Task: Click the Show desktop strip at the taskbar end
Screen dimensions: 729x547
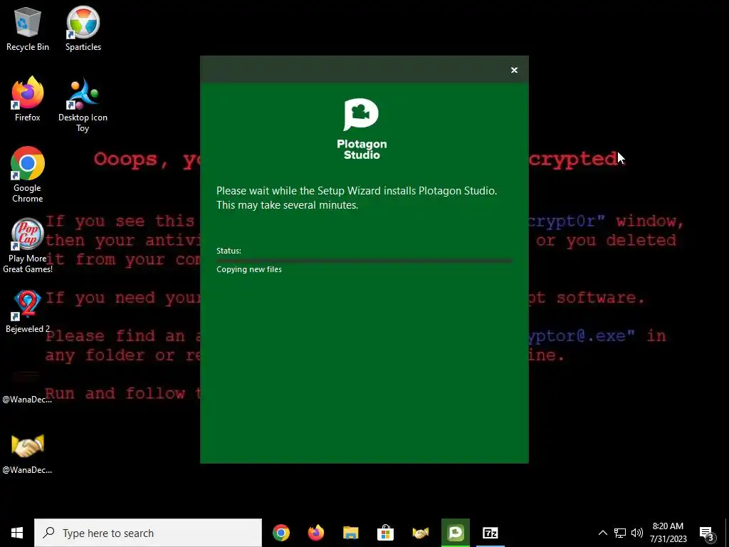Action: click(727, 533)
